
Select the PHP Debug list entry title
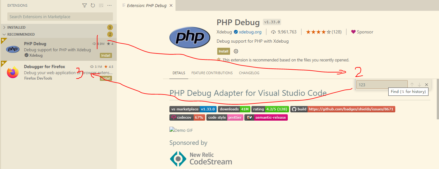(x=35, y=44)
